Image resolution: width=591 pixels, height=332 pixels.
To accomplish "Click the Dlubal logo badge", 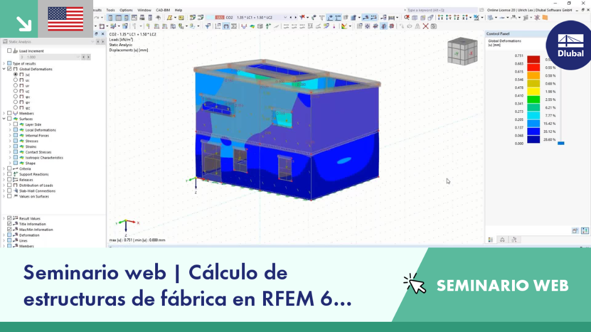I will point(570,45).
